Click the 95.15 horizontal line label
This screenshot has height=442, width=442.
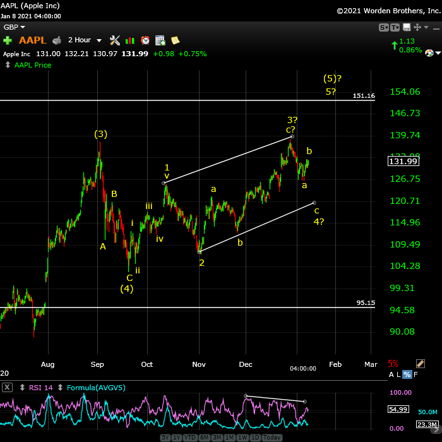[366, 302]
